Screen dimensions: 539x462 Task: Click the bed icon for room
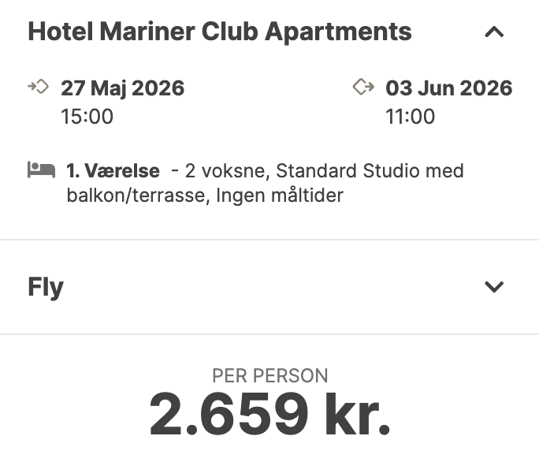tap(41, 170)
